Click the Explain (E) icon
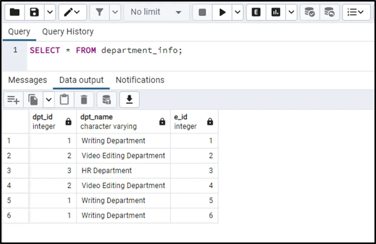Viewport: 376px width, 244px height. click(x=256, y=12)
